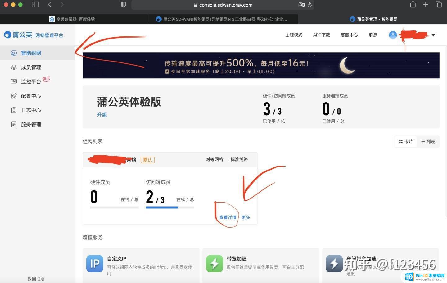This screenshot has width=447, height=283.
Task: Click the 自定义IP service icon
Action: click(x=95, y=264)
